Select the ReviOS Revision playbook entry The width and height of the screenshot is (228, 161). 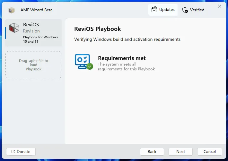click(33, 33)
